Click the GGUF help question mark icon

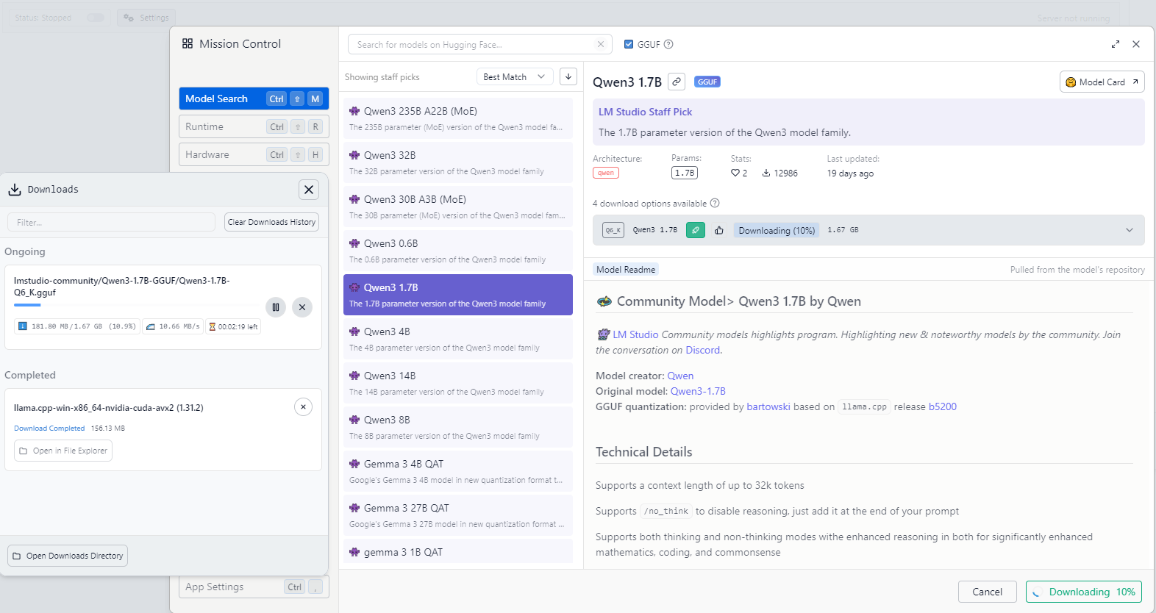[x=668, y=44]
